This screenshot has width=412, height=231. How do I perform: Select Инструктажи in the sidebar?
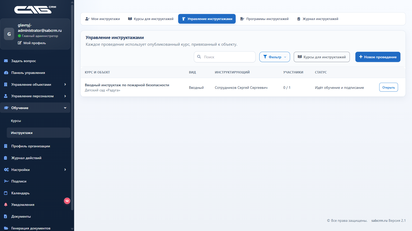(38, 133)
